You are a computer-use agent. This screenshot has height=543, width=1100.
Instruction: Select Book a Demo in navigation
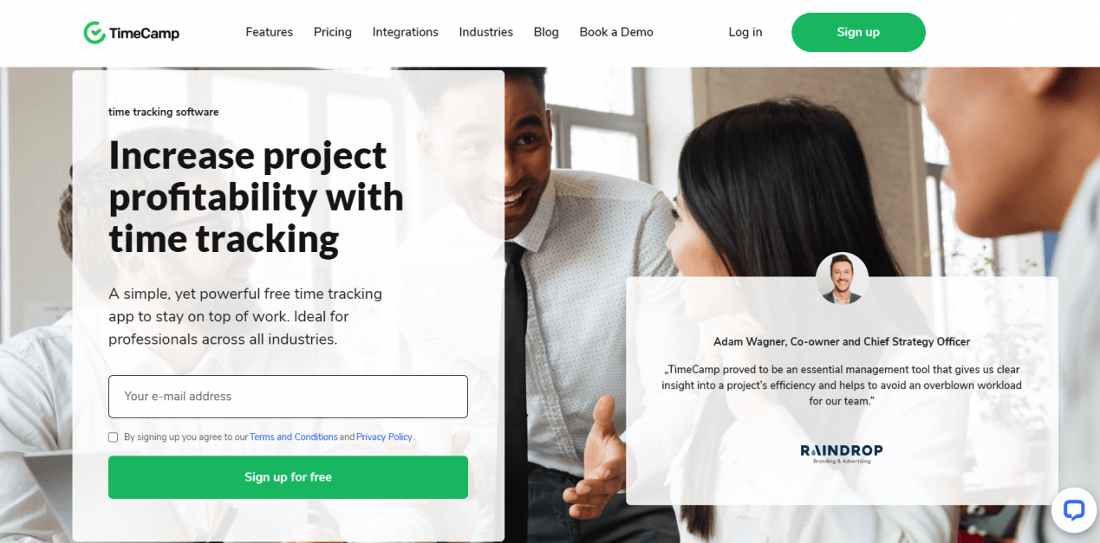pos(616,32)
